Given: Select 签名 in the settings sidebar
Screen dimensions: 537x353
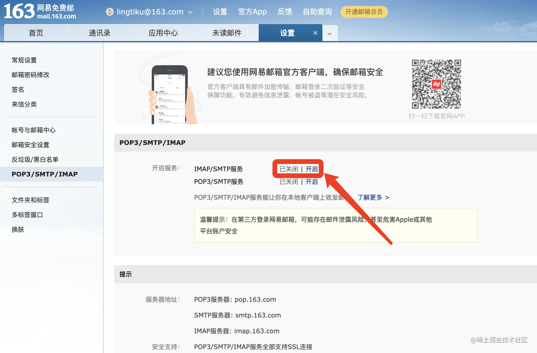Looking at the screenshot, I should pos(18,89).
